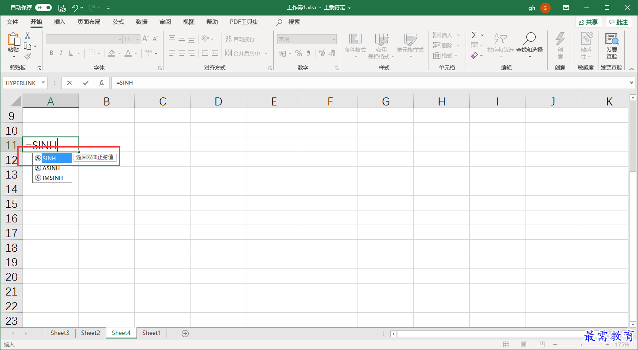This screenshot has width=638, height=350.
Task: Switch to the 数据 ribbon tab
Action: pyautogui.click(x=142, y=22)
